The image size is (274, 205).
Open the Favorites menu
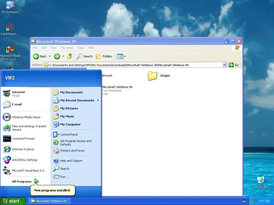pyautogui.click(x=67, y=48)
